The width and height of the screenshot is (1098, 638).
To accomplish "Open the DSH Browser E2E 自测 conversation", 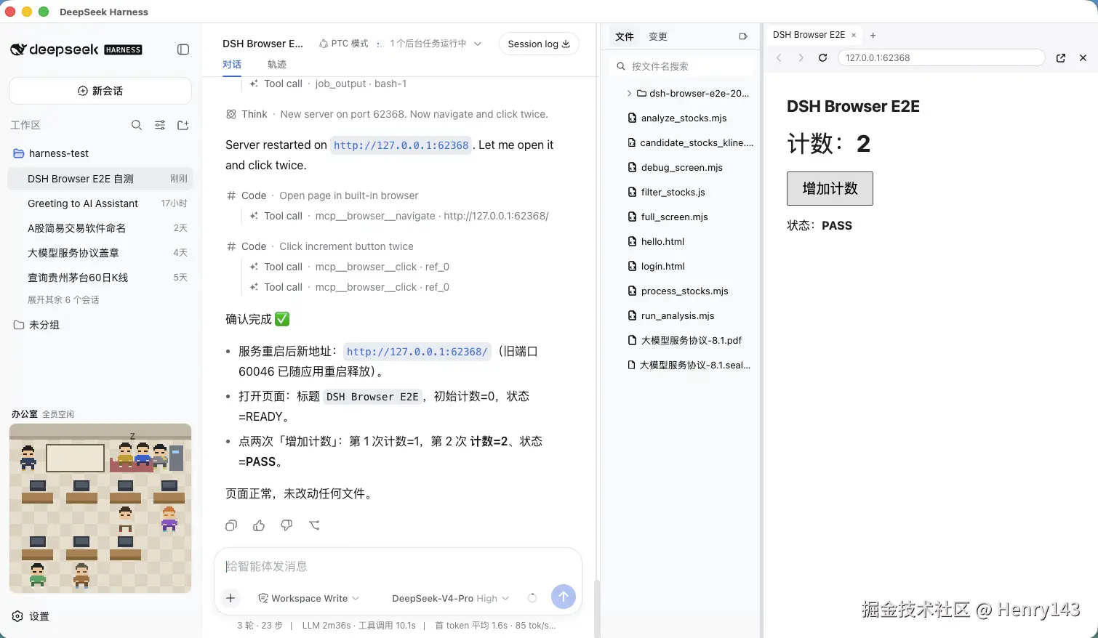I will point(100,179).
